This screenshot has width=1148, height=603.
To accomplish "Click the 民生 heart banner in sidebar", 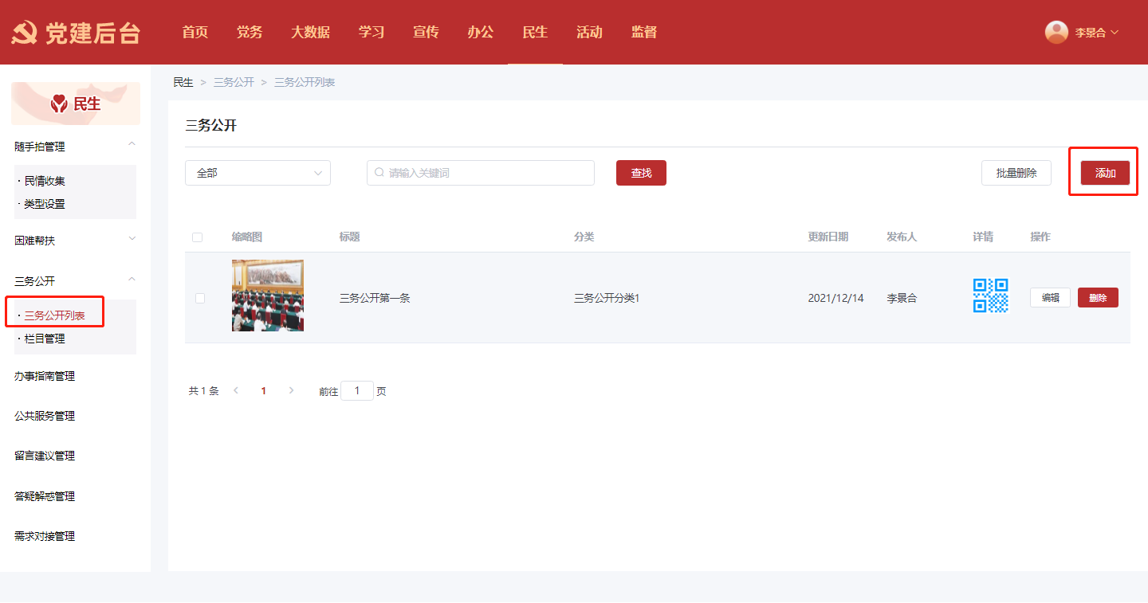I will point(76,104).
